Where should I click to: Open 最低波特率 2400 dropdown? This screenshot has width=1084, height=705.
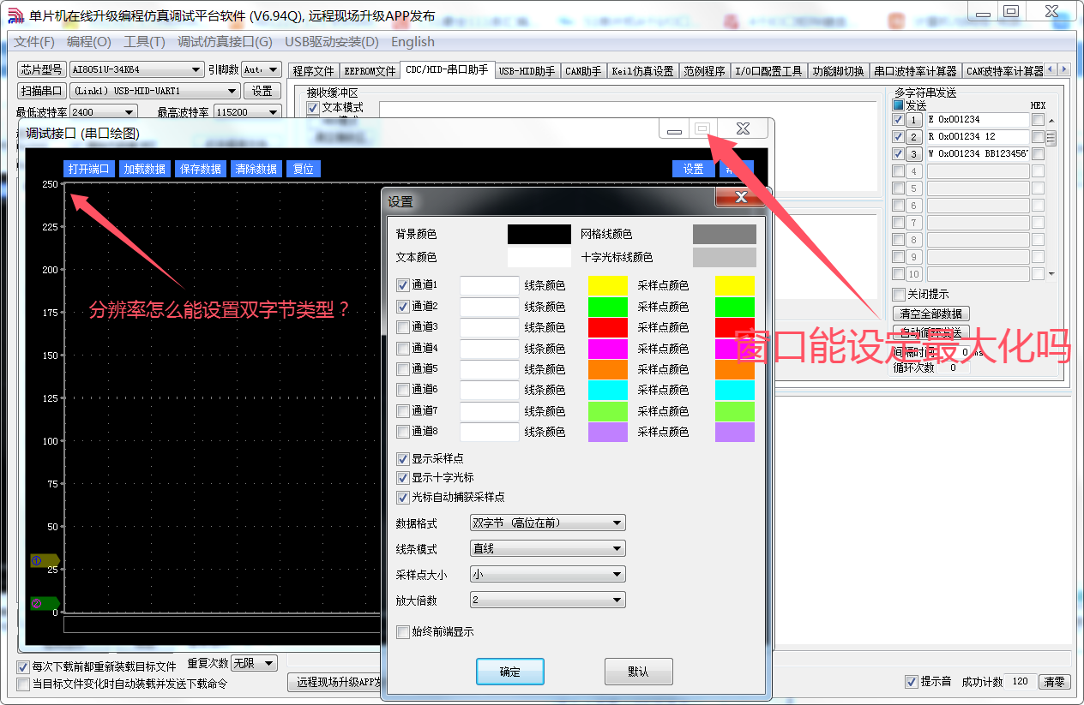click(x=104, y=112)
